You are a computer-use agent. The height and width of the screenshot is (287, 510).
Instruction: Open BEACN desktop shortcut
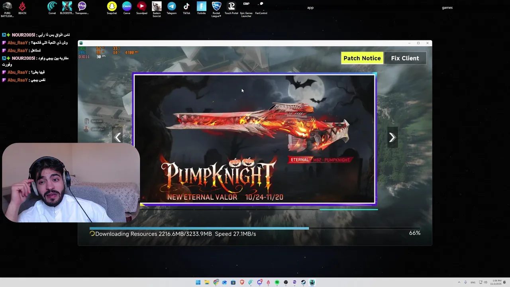coord(22,8)
